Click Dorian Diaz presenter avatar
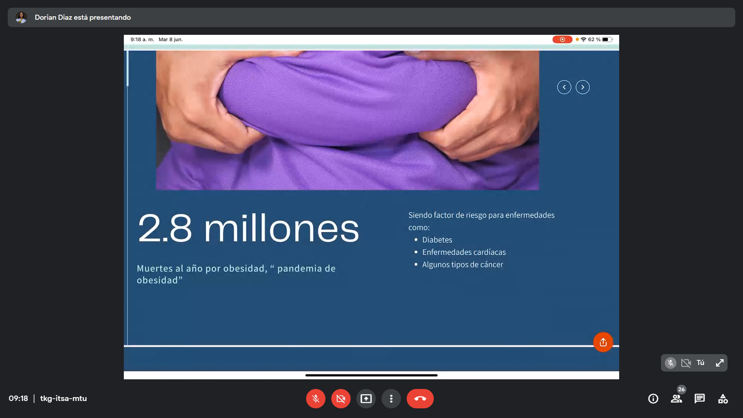743x418 pixels. (21, 17)
